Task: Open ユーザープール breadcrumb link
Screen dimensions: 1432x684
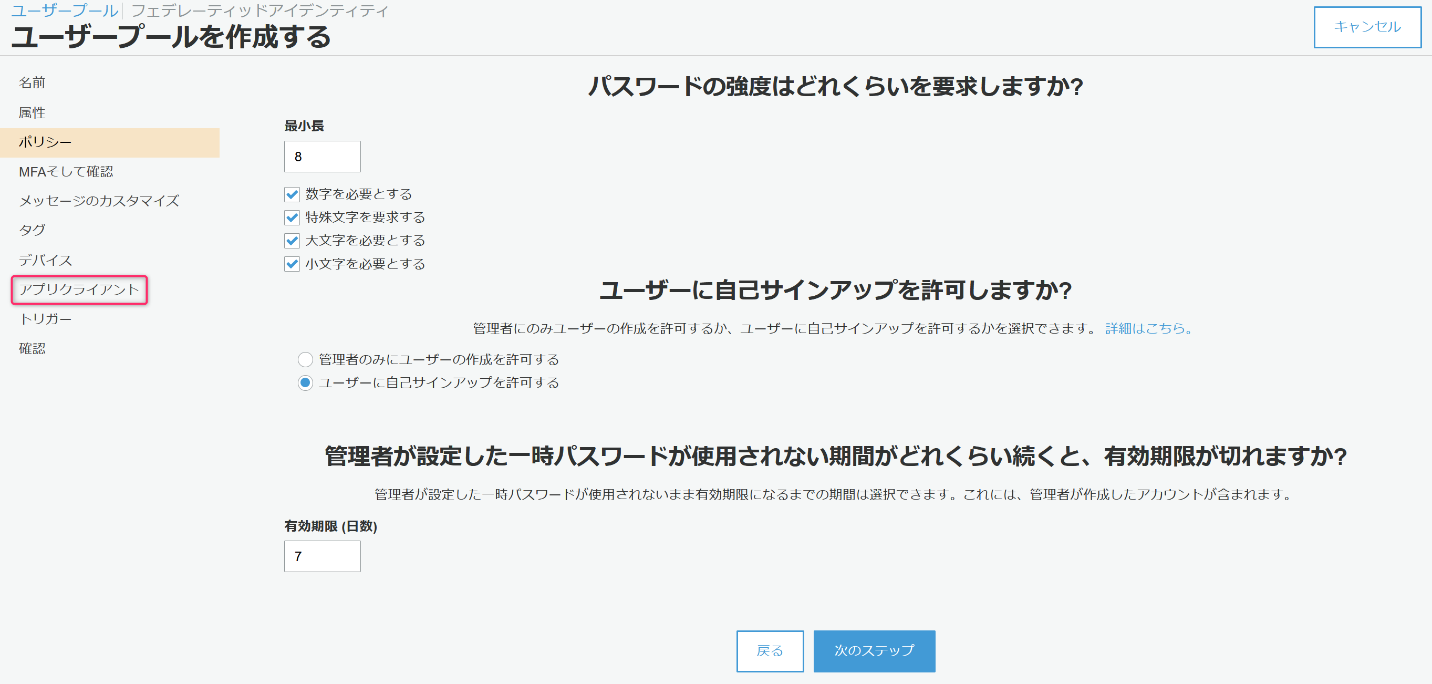Action: click(x=65, y=11)
